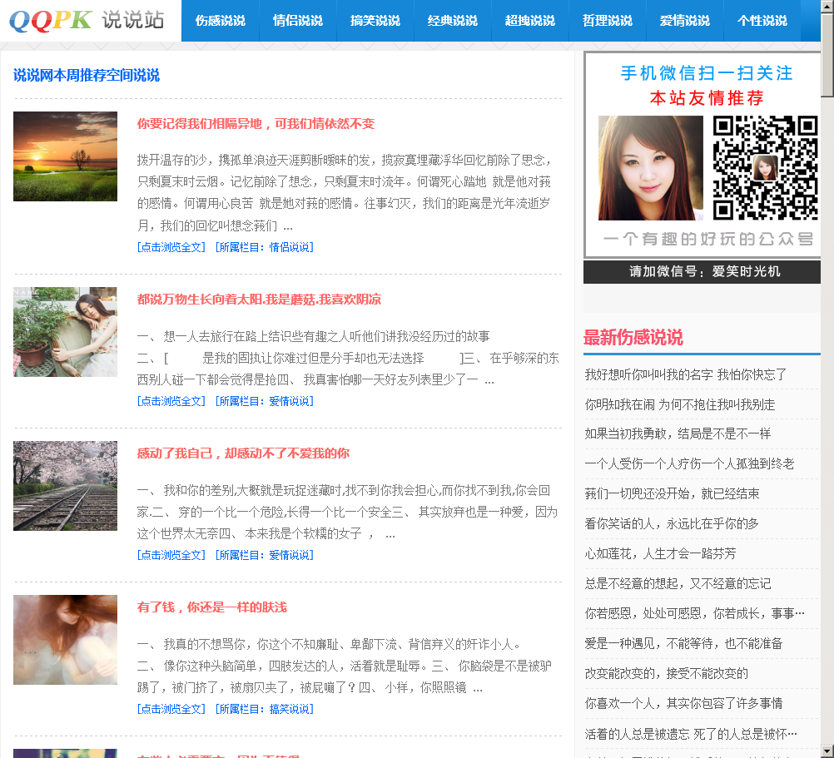The width and height of the screenshot is (834, 758).
Task: Open 所属栏目：爱情说说 under 感动了我自己 article
Action: (x=265, y=555)
